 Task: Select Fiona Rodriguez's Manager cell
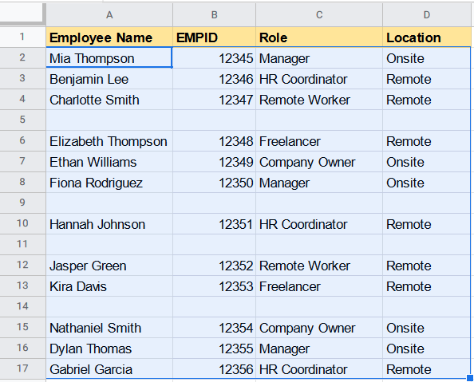(319, 183)
